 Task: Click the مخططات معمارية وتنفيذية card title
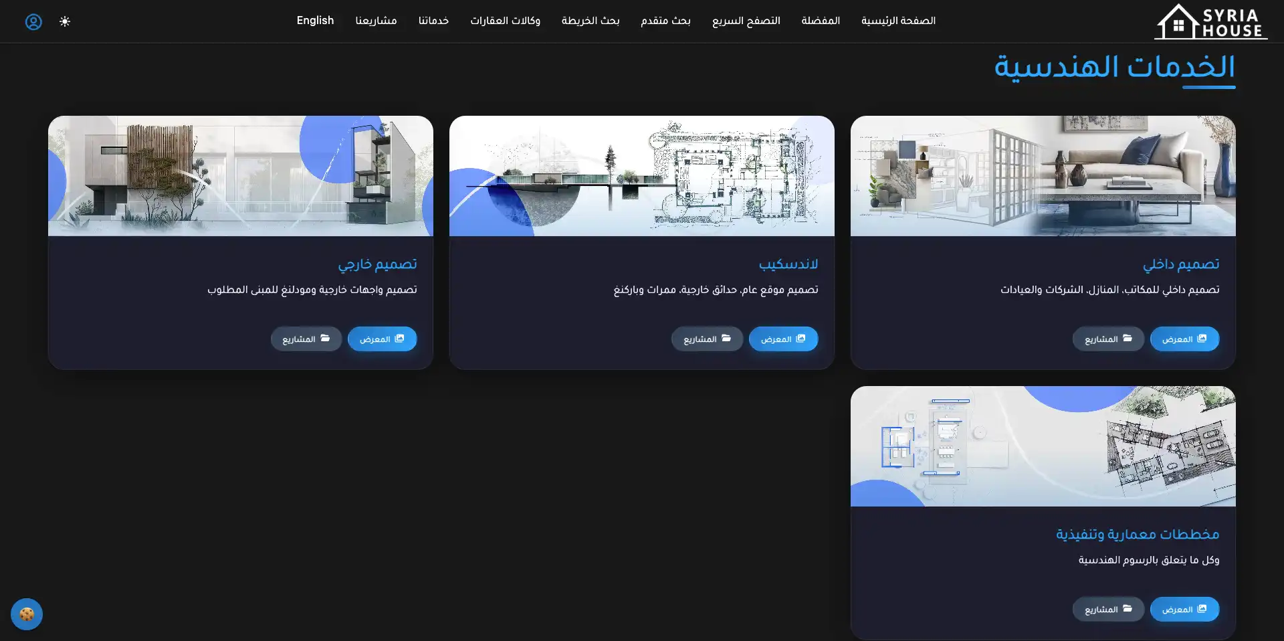point(1138,535)
